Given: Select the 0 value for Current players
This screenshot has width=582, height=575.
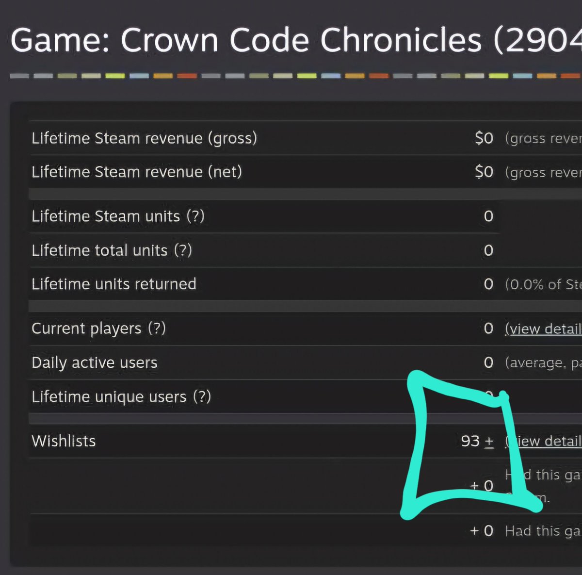Looking at the screenshot, I should [x=488, y=329].
